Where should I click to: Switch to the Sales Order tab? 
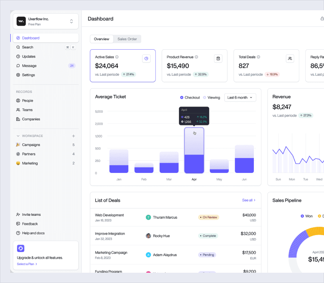(x=127, y=39)
